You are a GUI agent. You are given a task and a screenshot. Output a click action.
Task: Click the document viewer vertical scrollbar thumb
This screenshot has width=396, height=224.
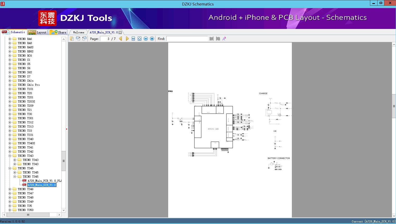394,106
